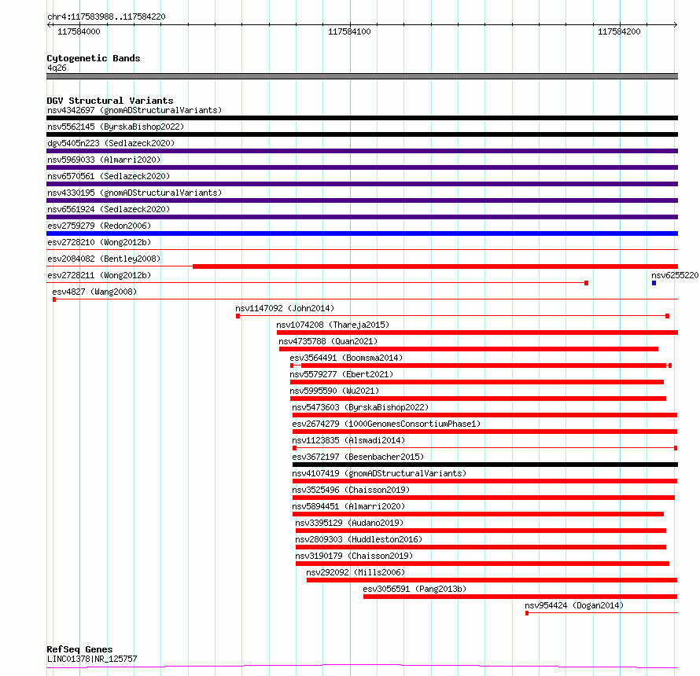Image resolution: width=700 pixels, height=676 pixels.
Task: Click the black bar of esv3672197
Action: tap(485, 465)
